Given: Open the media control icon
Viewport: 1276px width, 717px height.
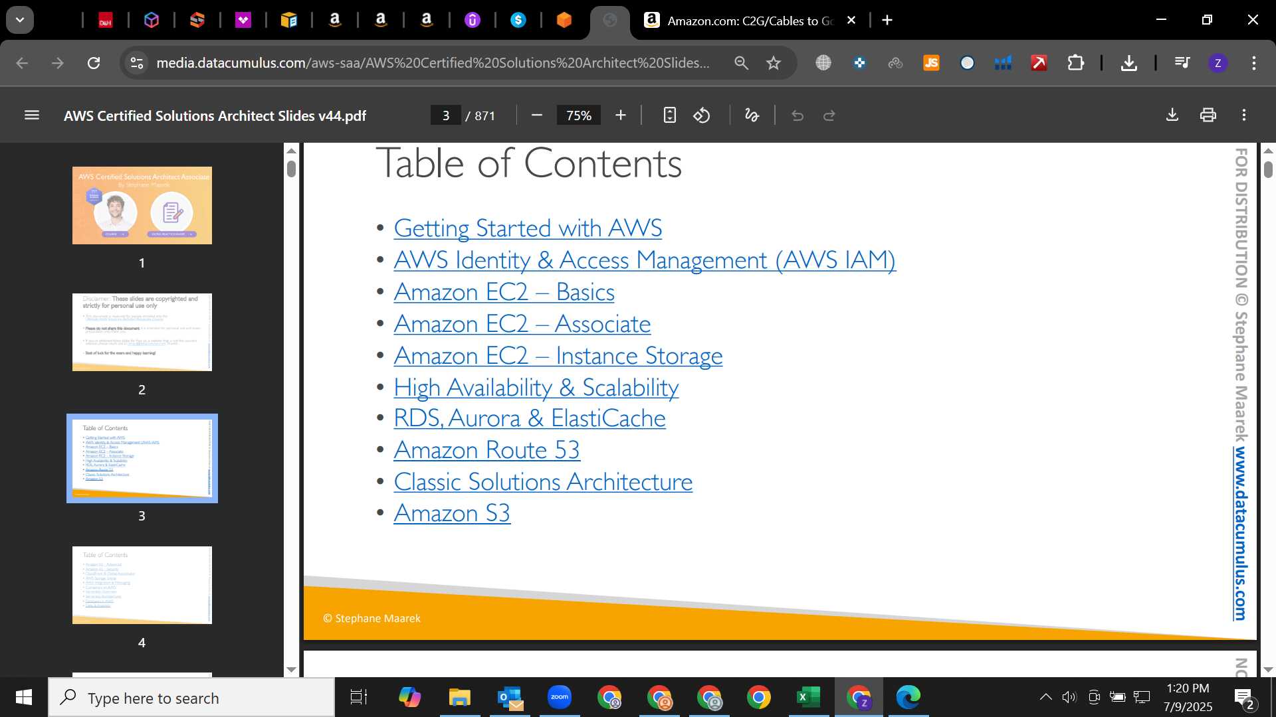Looking at the screenshot, I should coord(1182,63).
